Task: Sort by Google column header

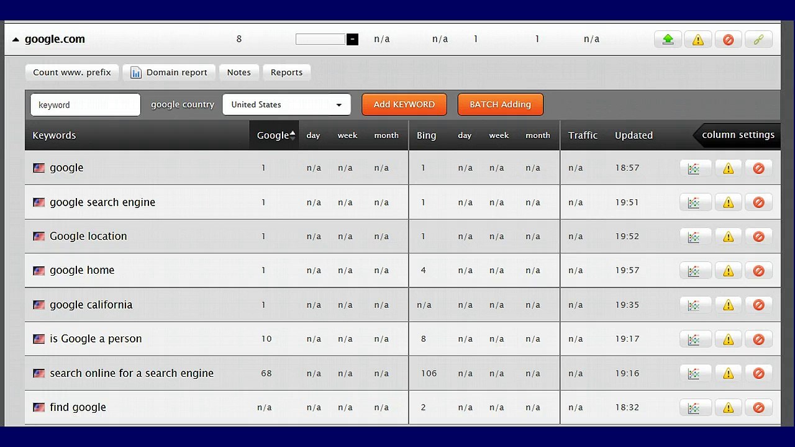Action: (x=274, y=135)
